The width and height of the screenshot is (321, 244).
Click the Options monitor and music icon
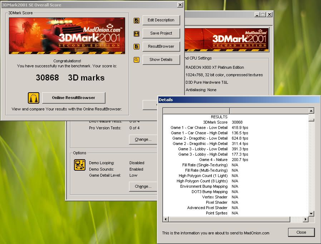click(x=80, y=165)
